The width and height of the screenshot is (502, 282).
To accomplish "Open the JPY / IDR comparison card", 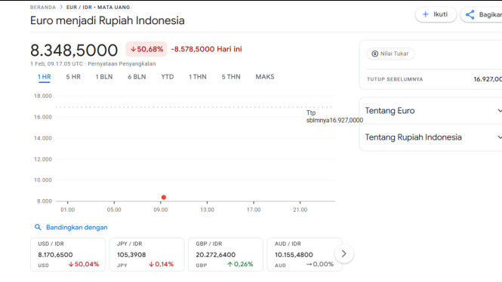I will 146,255.
